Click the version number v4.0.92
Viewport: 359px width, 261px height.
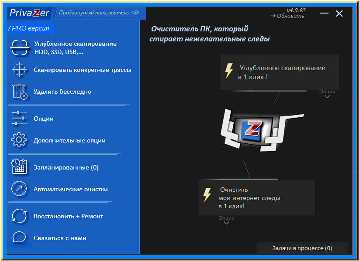[296, 10]
